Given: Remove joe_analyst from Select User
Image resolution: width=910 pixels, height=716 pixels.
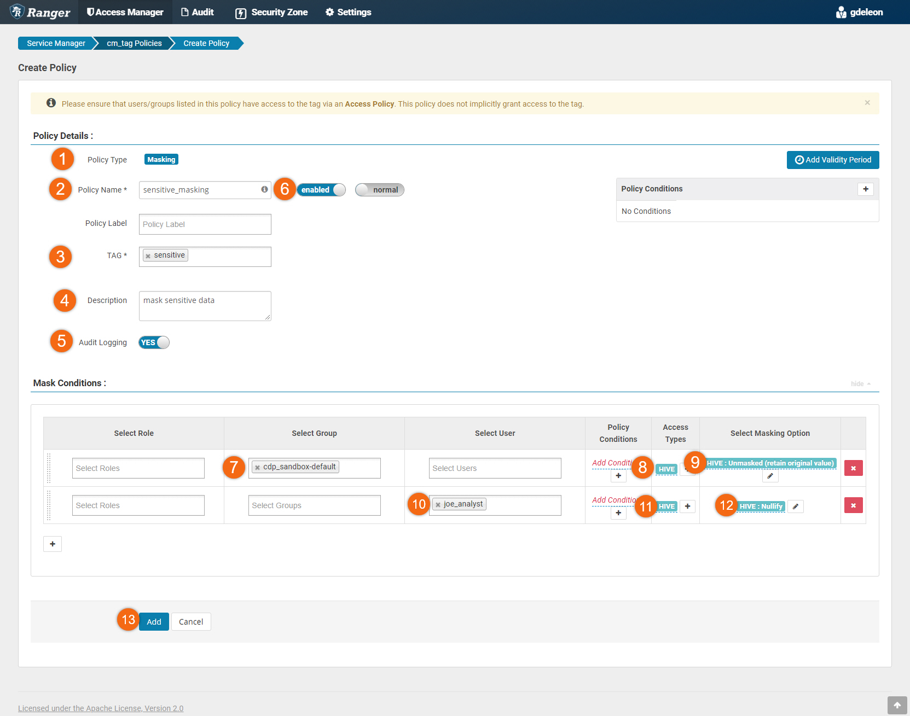Looking at the screenshot, I should pos(438,505).
